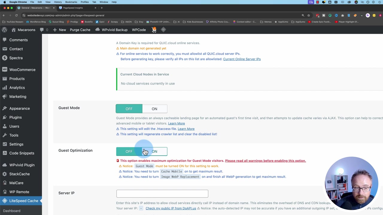
Task: Click the Macaroons site home icon
Action: (x=14, y=30)
